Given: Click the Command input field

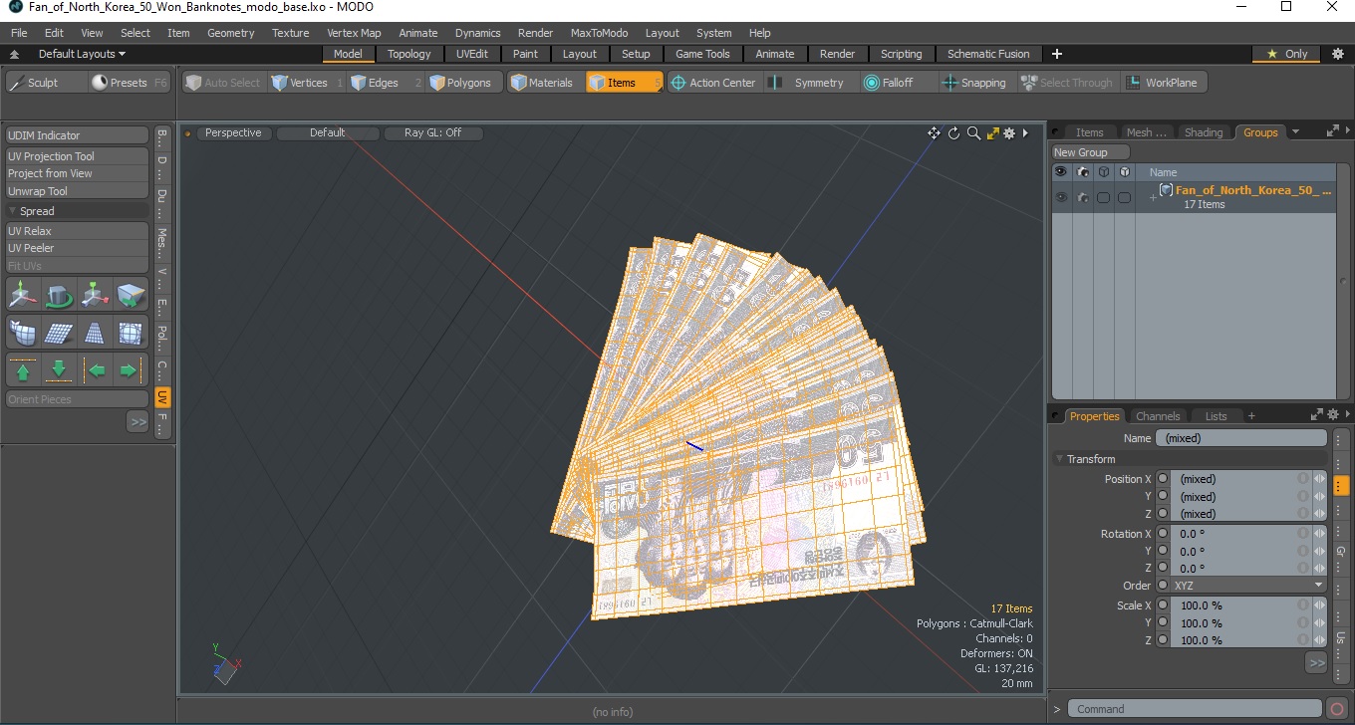Looking at the screenshot, I should [1197, 709].
